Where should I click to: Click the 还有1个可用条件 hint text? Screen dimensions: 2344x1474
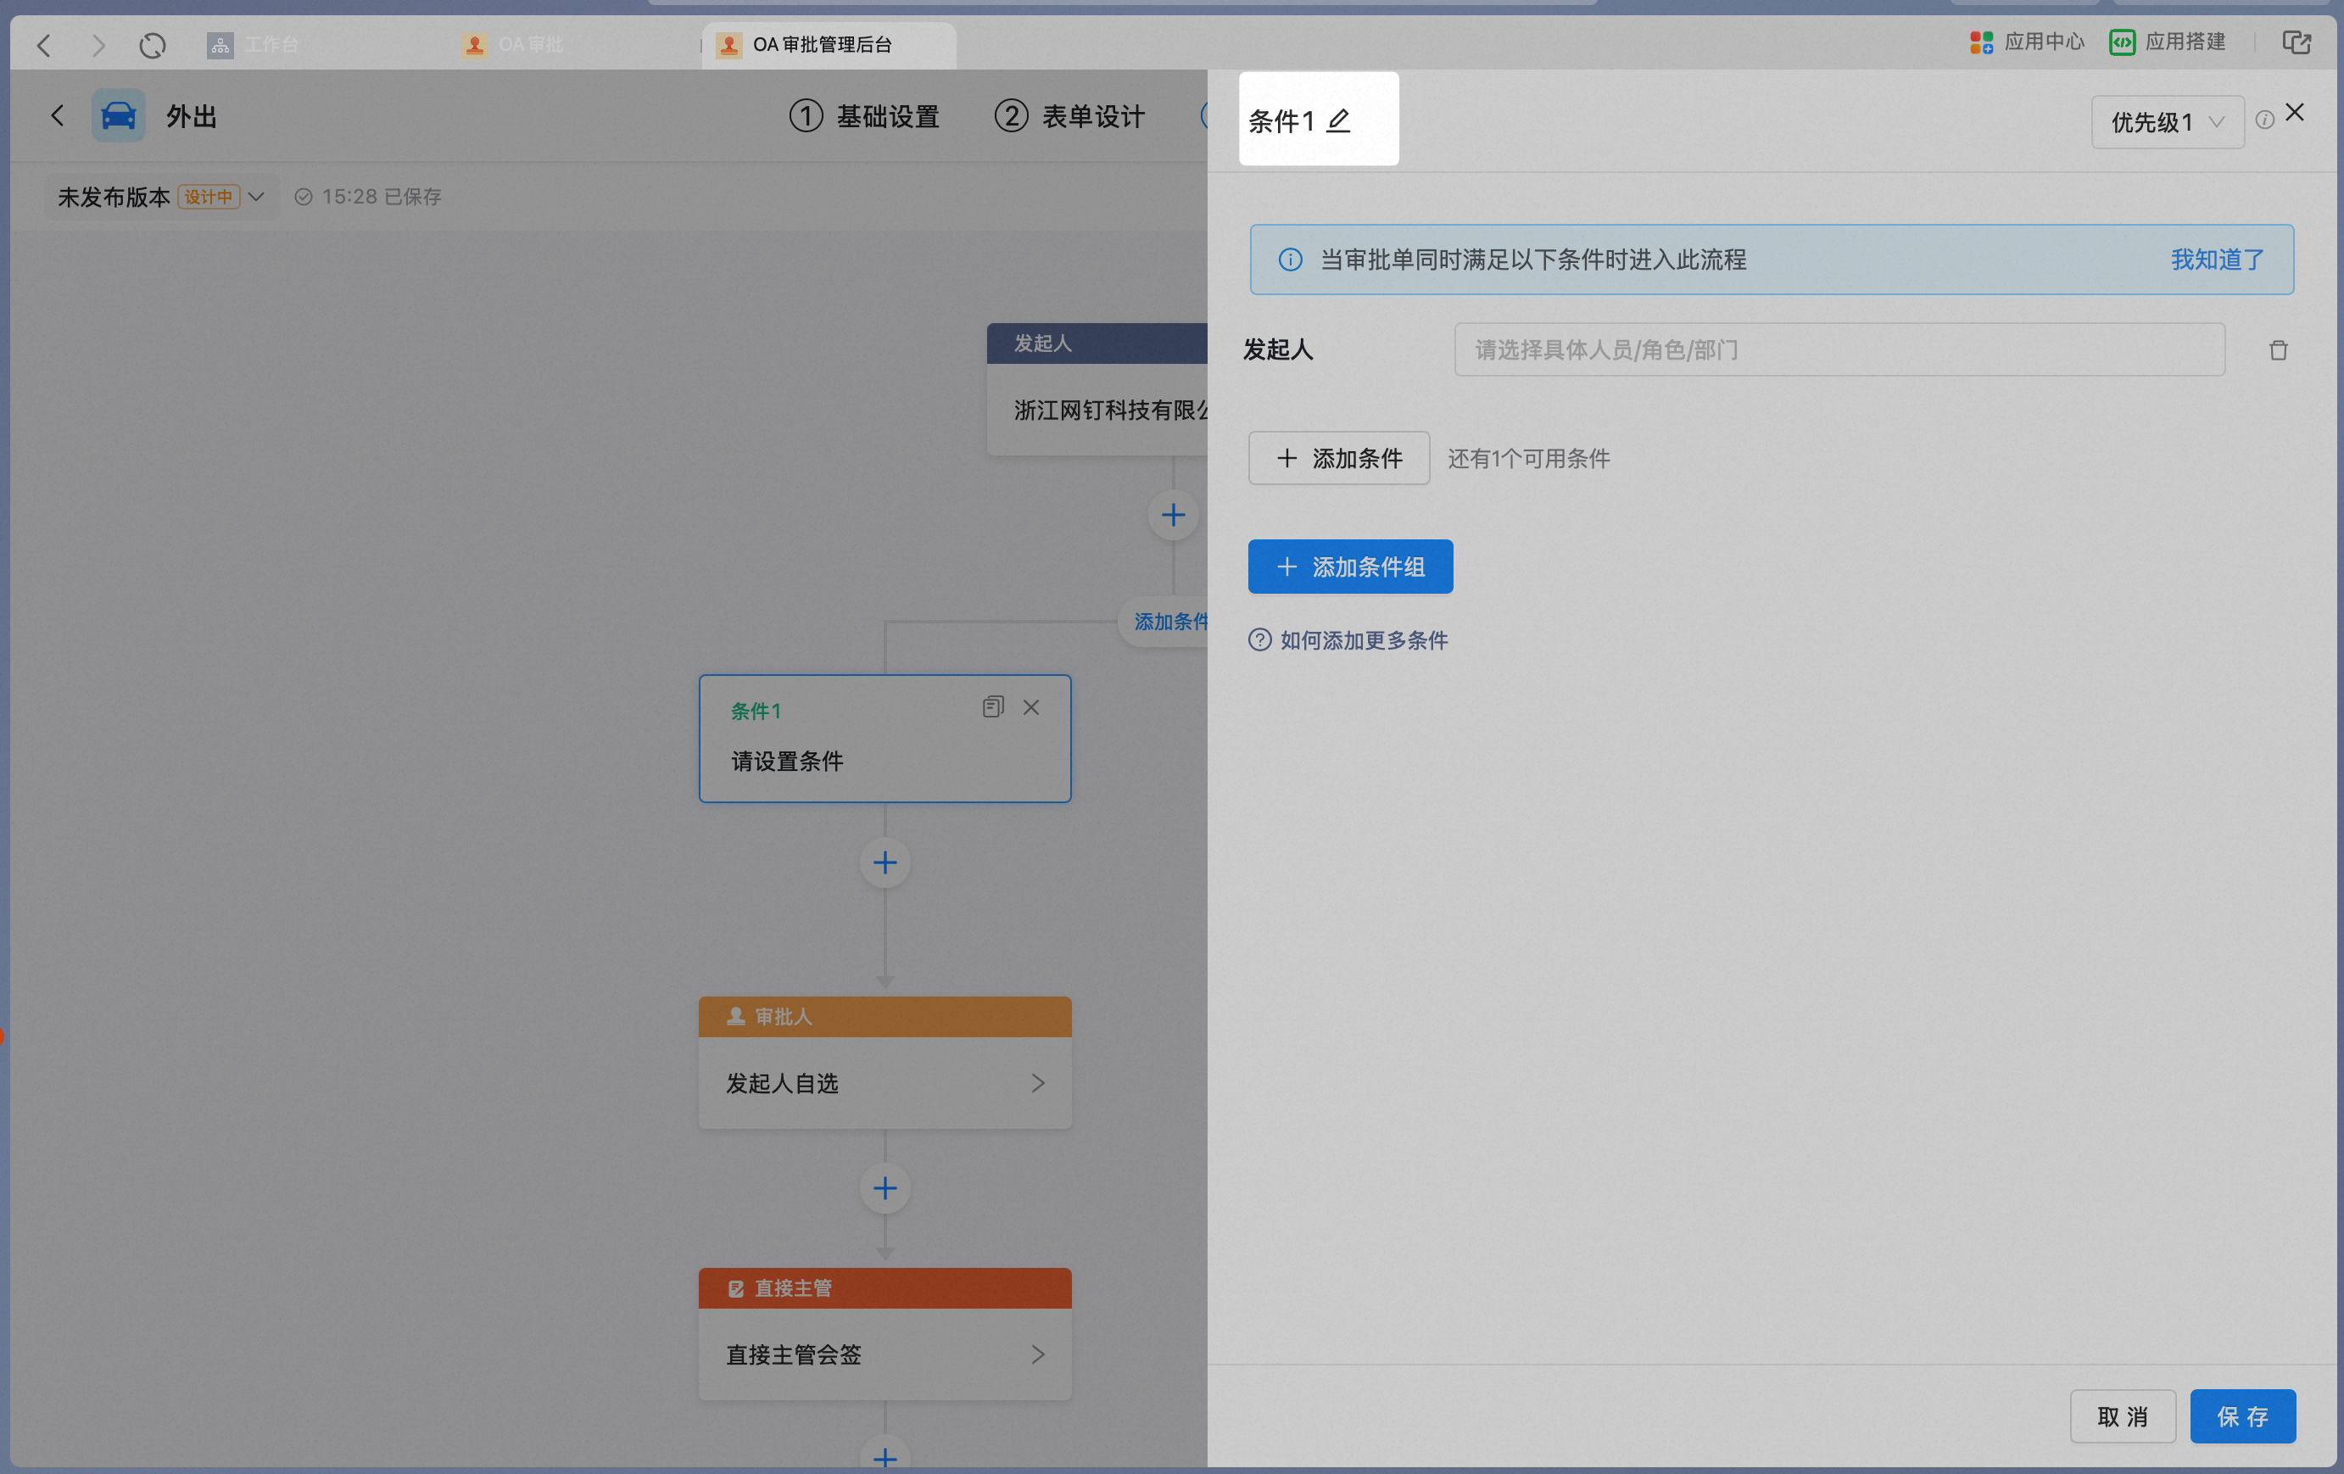tap(1528, 459)
